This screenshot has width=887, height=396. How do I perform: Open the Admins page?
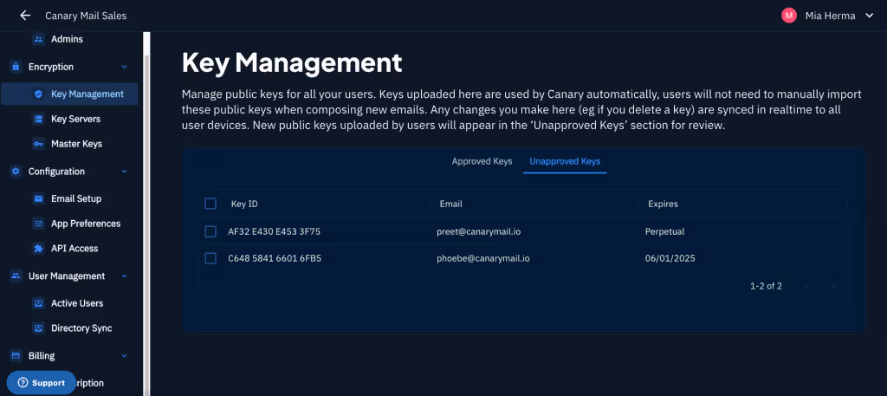69,39
